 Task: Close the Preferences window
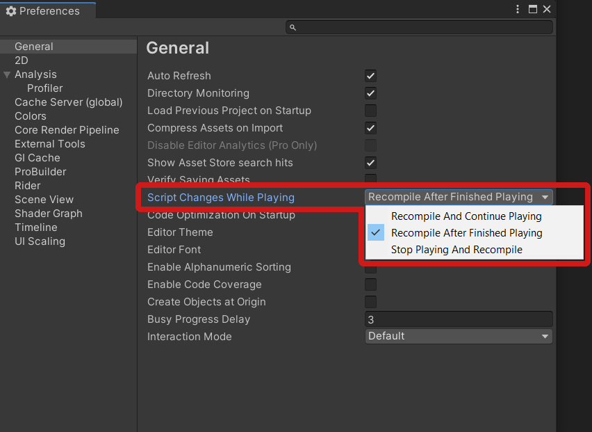coord(546,9)
